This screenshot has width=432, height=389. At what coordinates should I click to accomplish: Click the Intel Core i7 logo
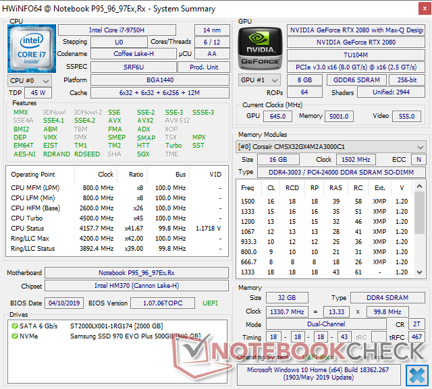click(32, 49)
